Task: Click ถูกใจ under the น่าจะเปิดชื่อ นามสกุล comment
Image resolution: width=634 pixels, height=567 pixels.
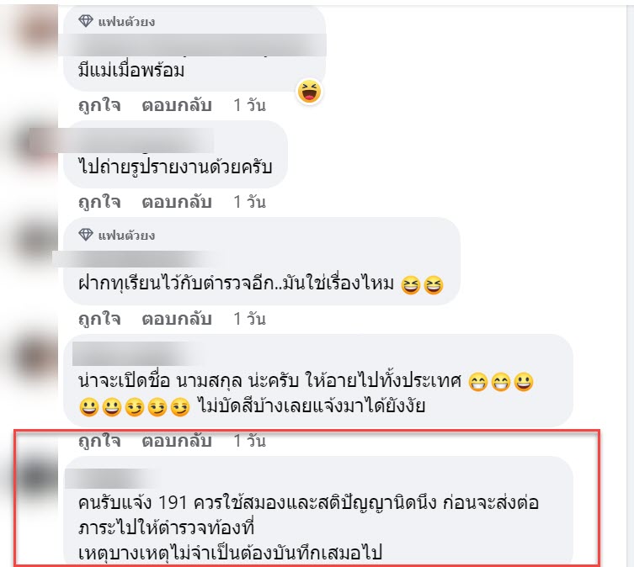Action: point(99,441)
